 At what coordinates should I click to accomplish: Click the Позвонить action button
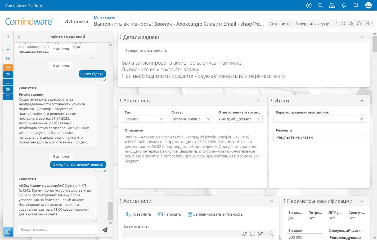click(x=138, y=214)
